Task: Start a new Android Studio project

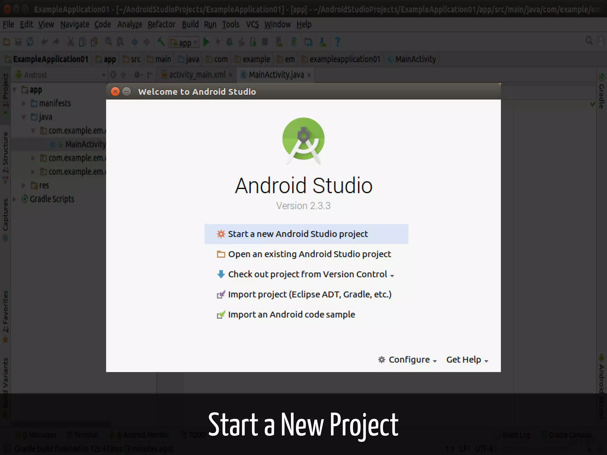Action: (x=306, y=234)
